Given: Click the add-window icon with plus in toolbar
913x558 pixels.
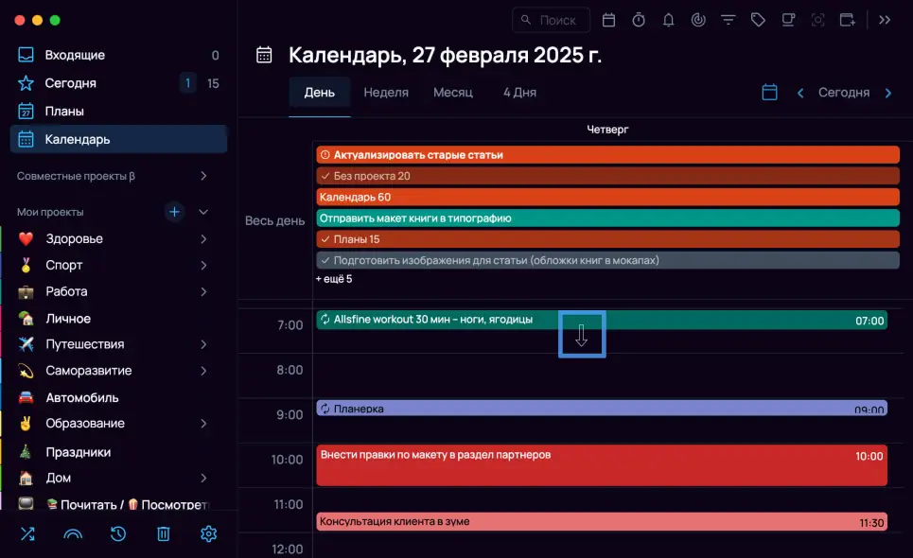Looking at the screenshot, I should tap(847, 20).
